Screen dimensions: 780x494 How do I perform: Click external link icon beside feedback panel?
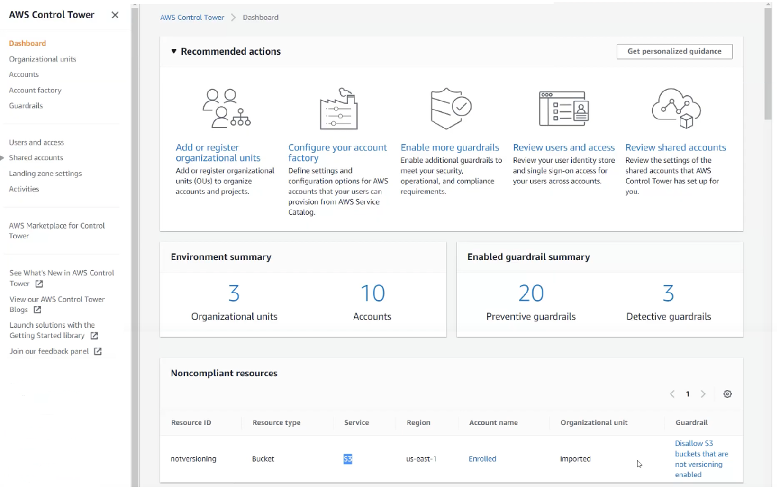click(x=98, y=351)
